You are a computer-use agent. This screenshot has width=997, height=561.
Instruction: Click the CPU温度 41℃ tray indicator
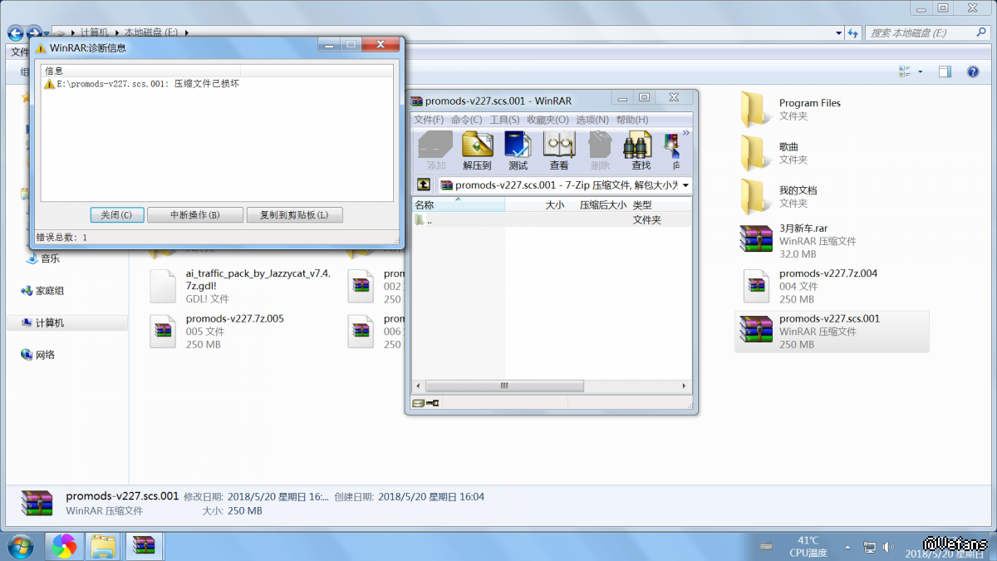pos(807,546)
